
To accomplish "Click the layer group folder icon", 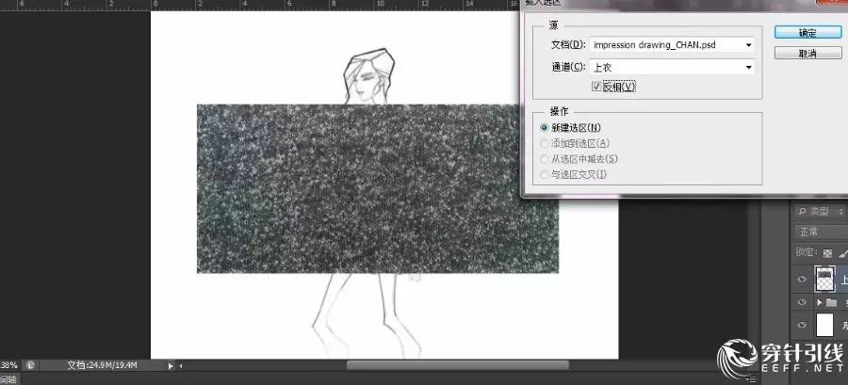I will pyautogui.click(x=831, y=303).
